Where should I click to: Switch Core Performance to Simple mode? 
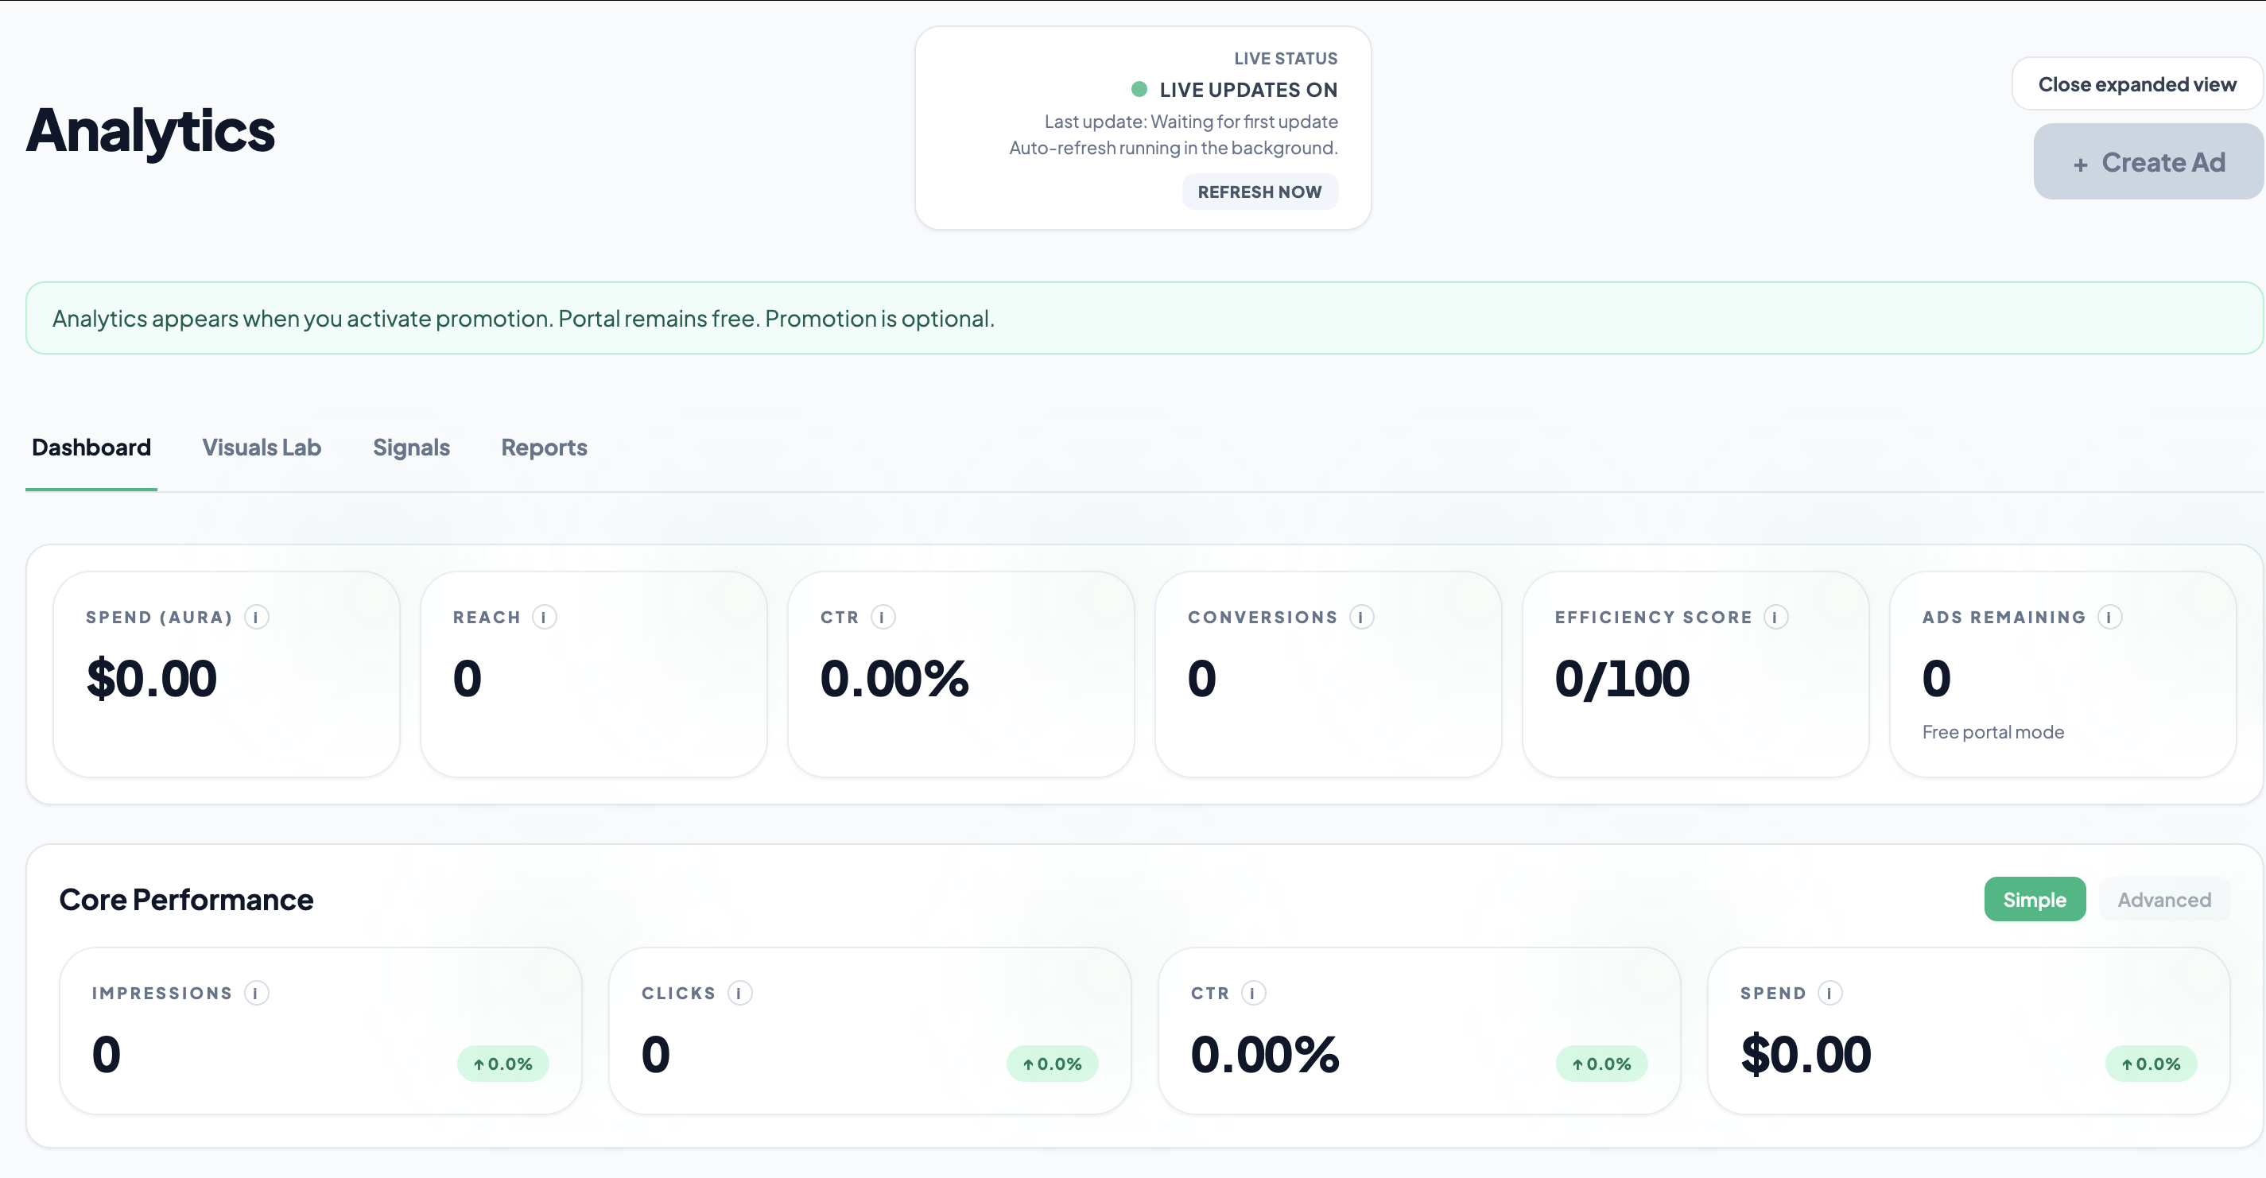pos(2034,899)
